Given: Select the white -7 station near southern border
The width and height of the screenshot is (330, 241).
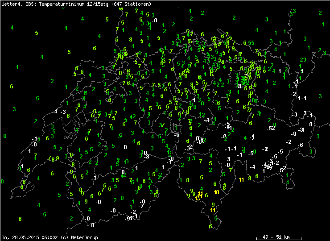Looking at the screenshot, I should pos(141,206).
